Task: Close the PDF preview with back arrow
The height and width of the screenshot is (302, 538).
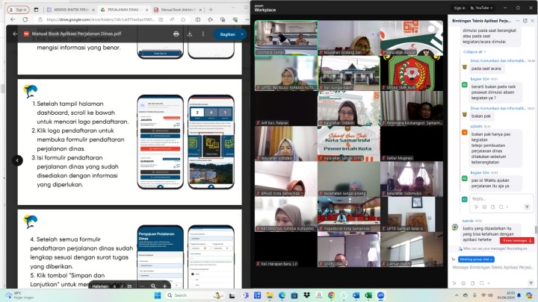Action: [15, 34]
